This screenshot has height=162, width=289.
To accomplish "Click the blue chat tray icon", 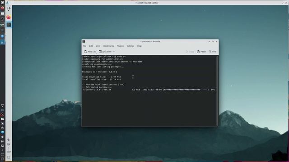I will point(2,132).
